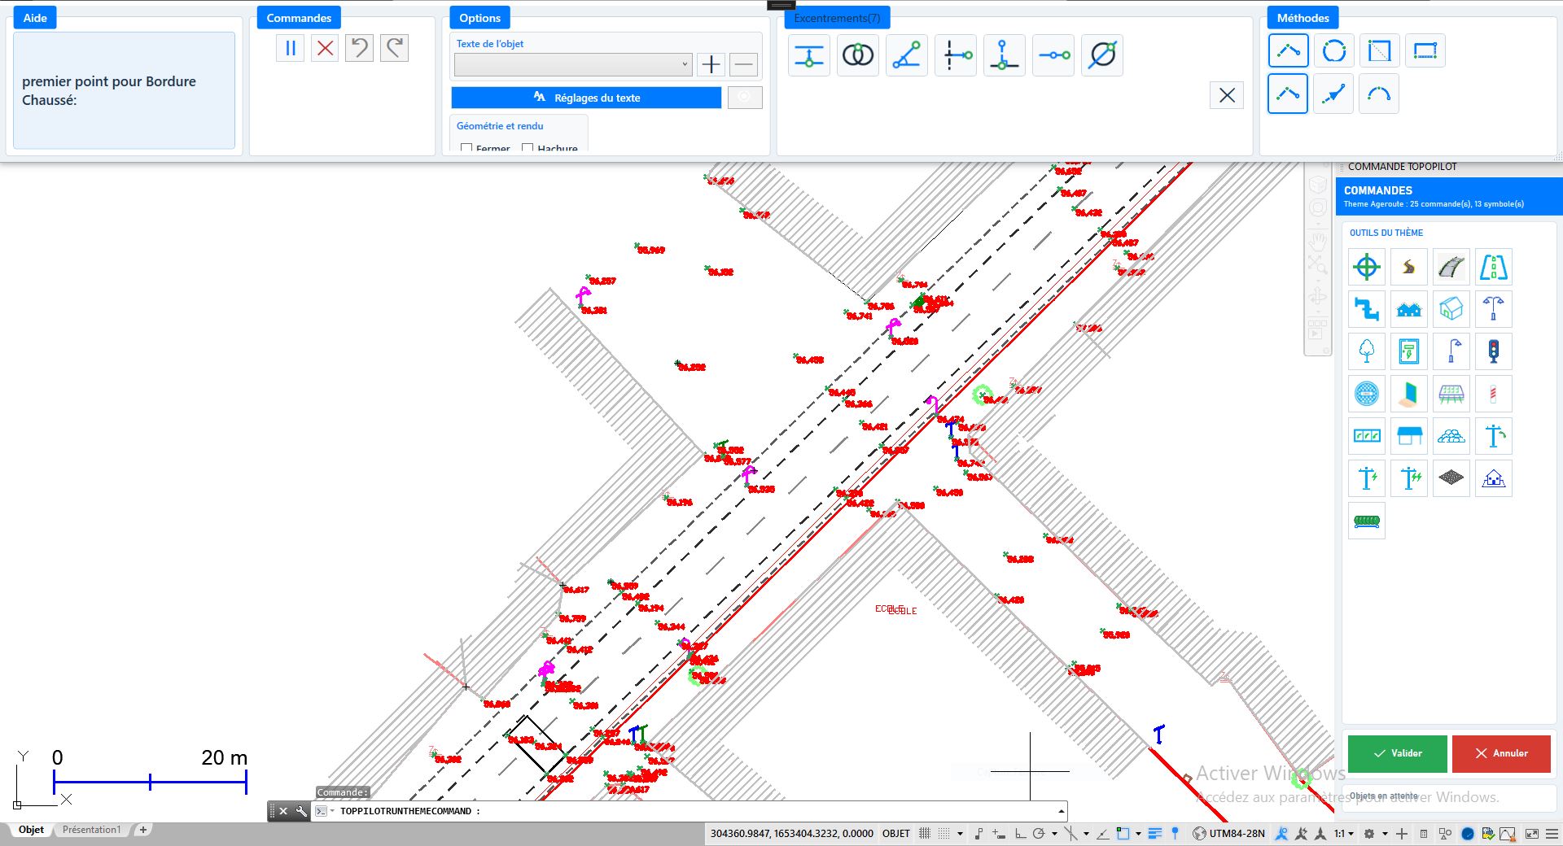This screenshot has width=1563, height=846.
Task: Add object text with the plus button
Action: (711, 64)
